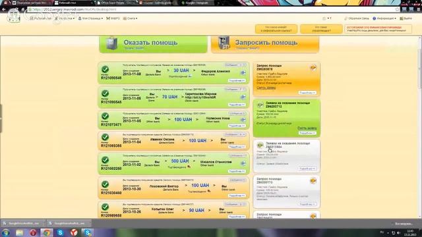Click the plane icon in the Харитонова Марина row
The width and height of the screenshot is (422, 237).
[x=243, y=97]
